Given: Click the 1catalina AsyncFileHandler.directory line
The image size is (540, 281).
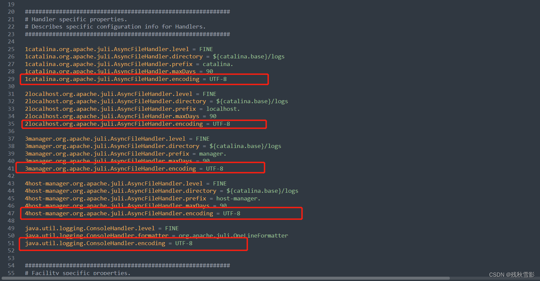Looking at the screenshot, I should [155, 56].
